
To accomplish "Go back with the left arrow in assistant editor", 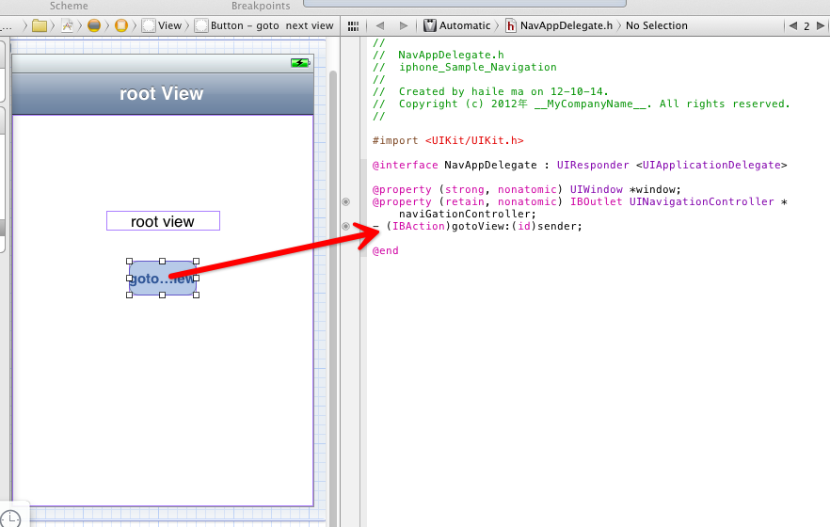I will click(x=379, y=25).
